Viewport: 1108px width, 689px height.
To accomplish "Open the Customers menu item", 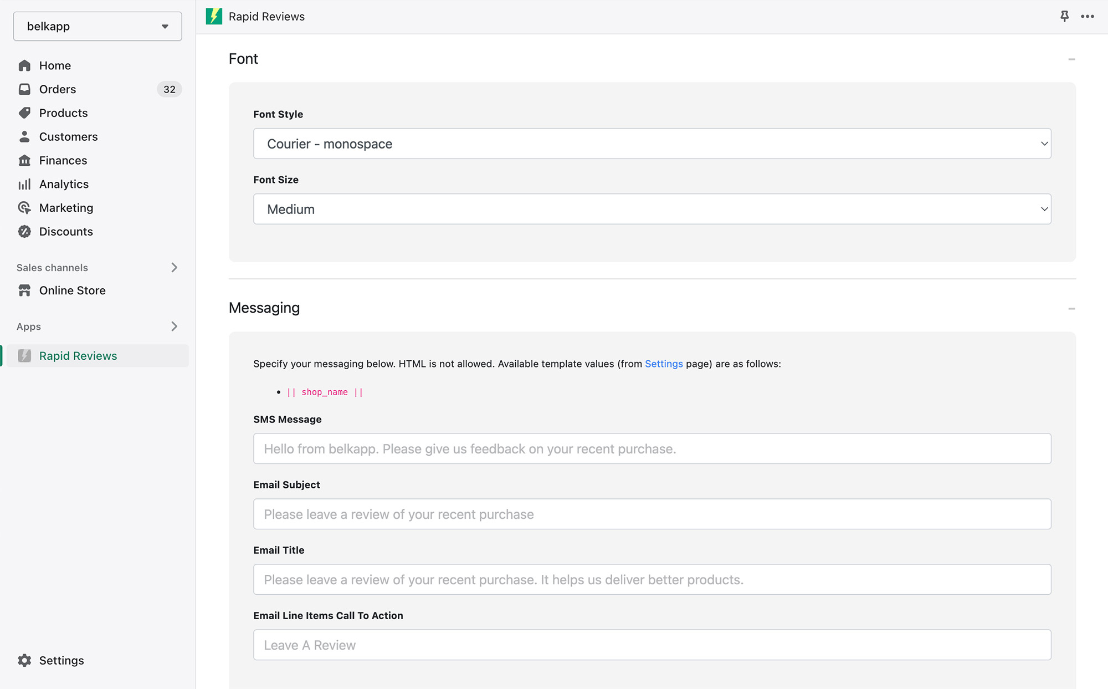I will point(68,137).
